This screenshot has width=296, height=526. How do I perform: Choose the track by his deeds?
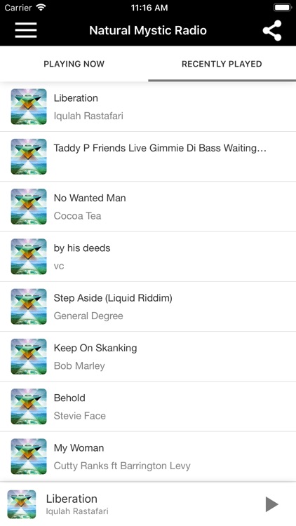[148, 257]
